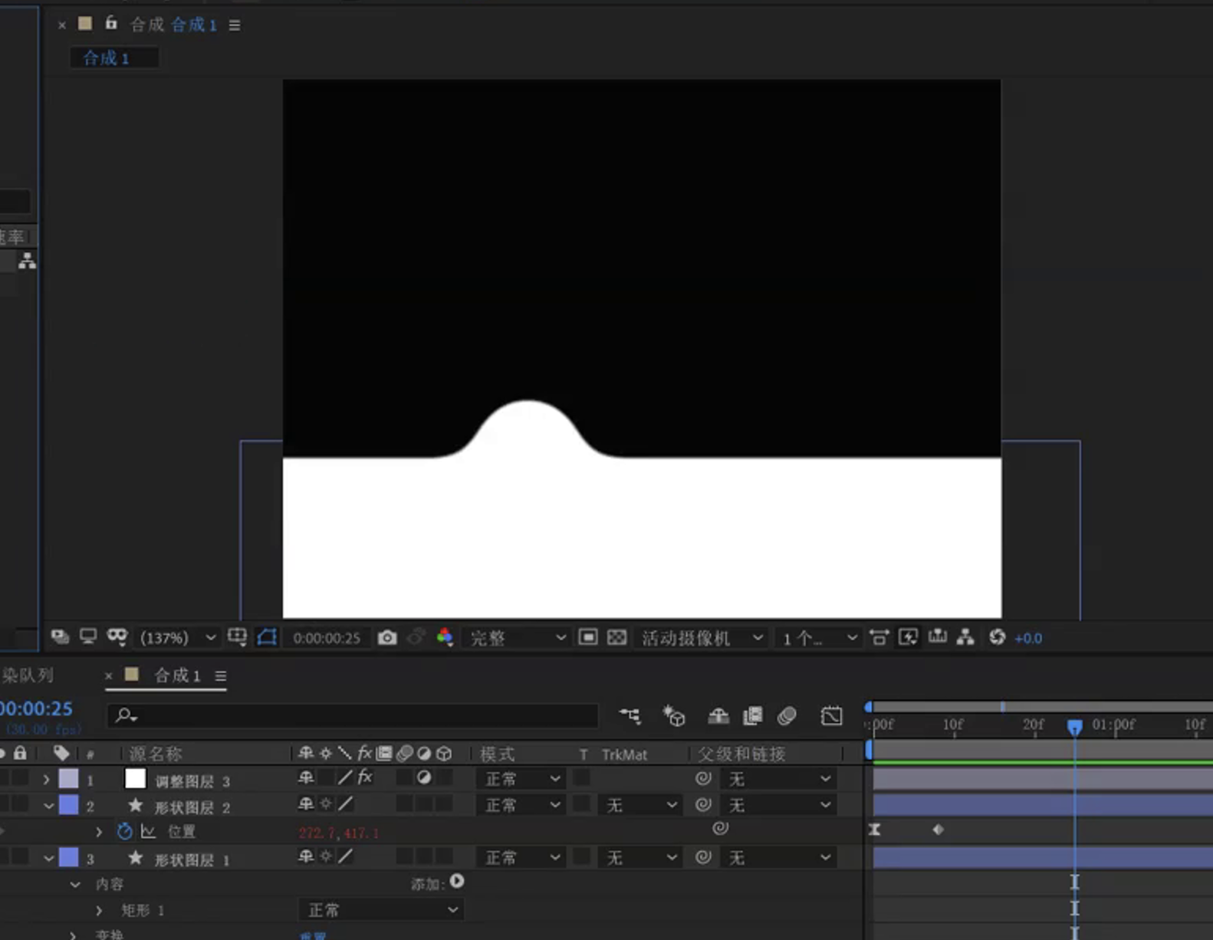This screenshot has height=940, width=1213.
Task: Open parent dropdown for 形状图层 1
Action: click(778, 857)
